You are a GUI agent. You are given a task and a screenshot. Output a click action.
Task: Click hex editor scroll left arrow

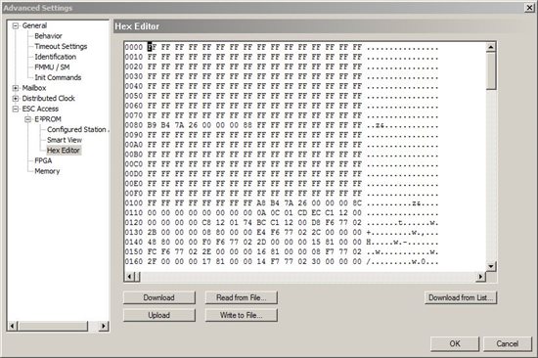129,276
